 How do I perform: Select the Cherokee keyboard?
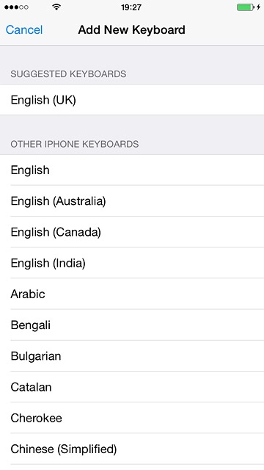click(132, 418)
